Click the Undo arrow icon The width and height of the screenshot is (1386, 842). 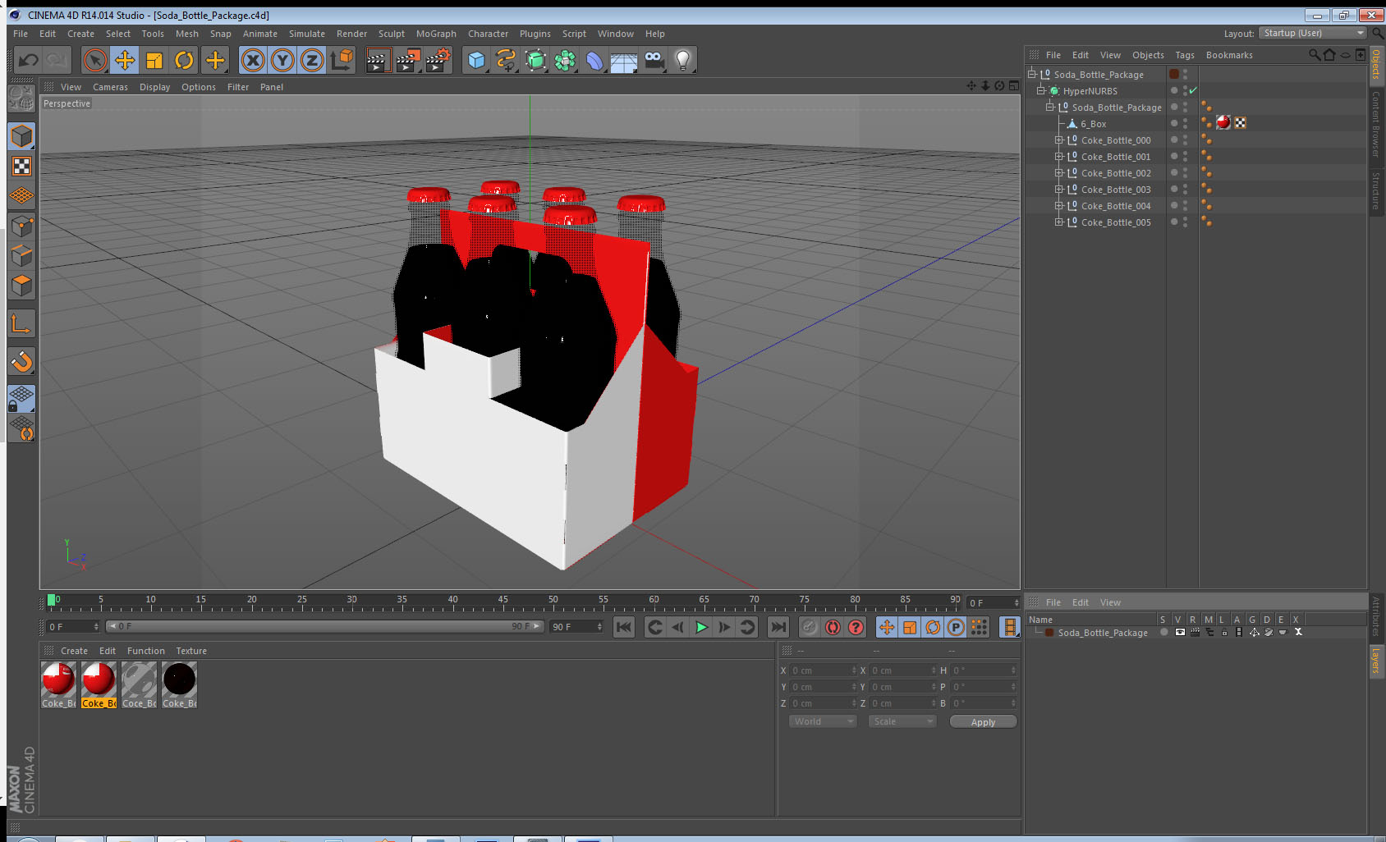[x=29, y=60]
